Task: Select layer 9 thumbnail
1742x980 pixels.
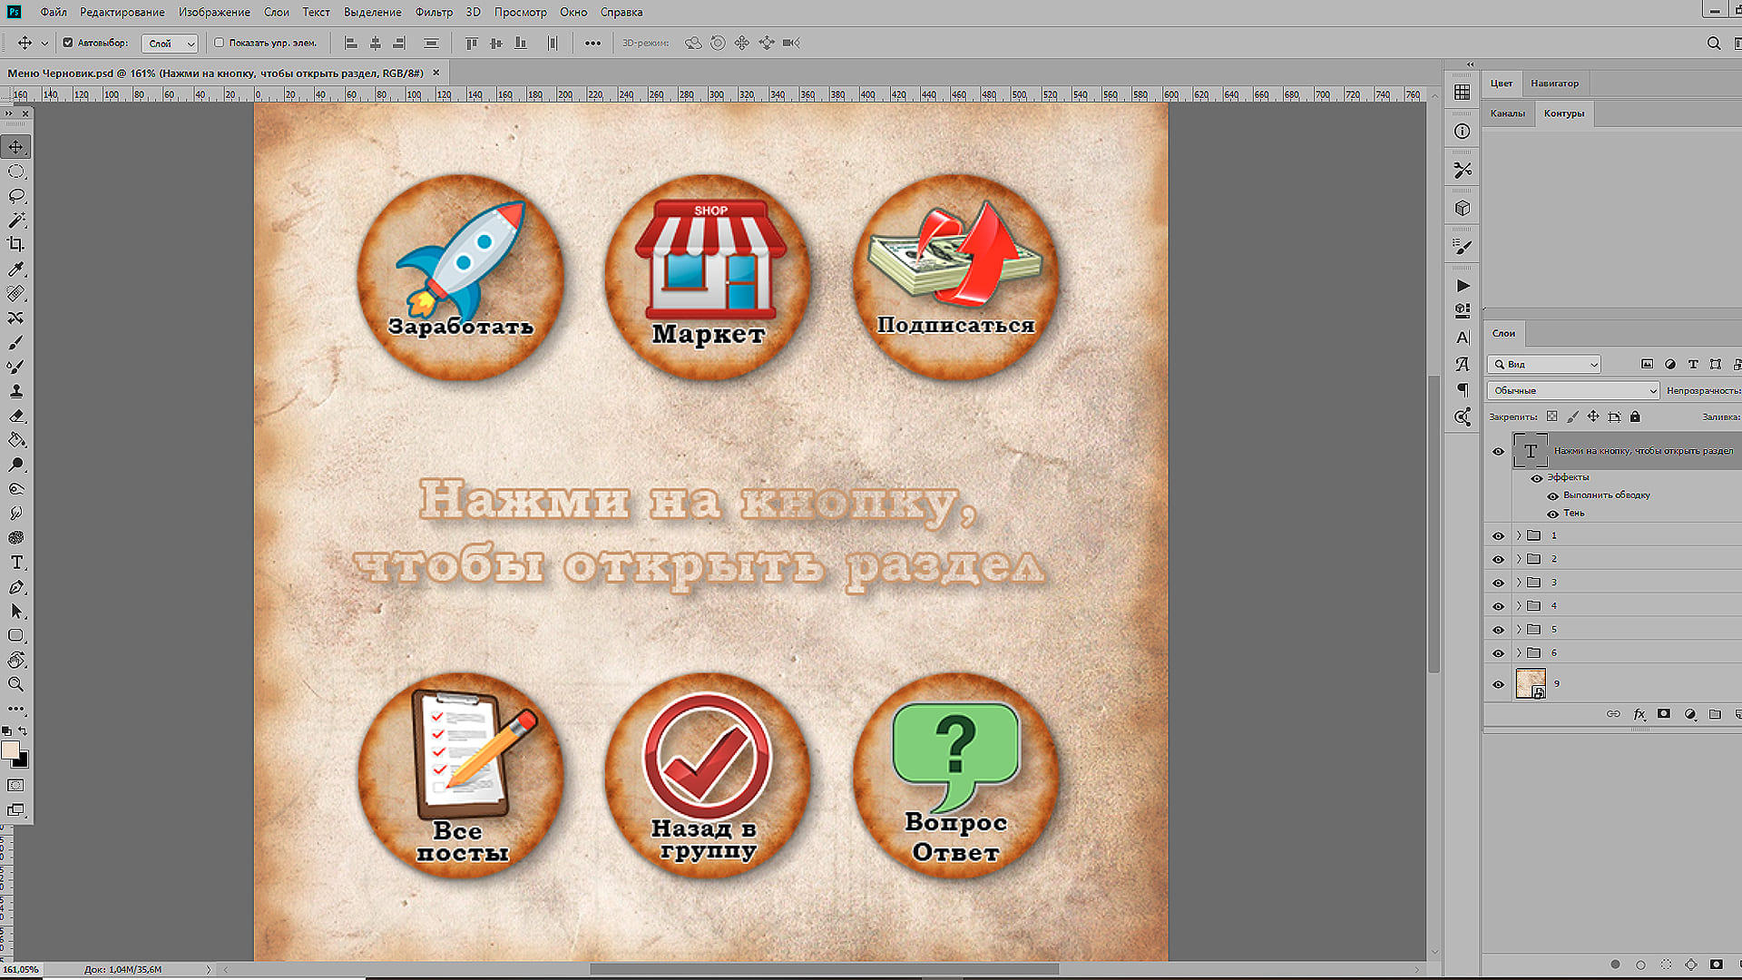Action: coord(1531,683)
